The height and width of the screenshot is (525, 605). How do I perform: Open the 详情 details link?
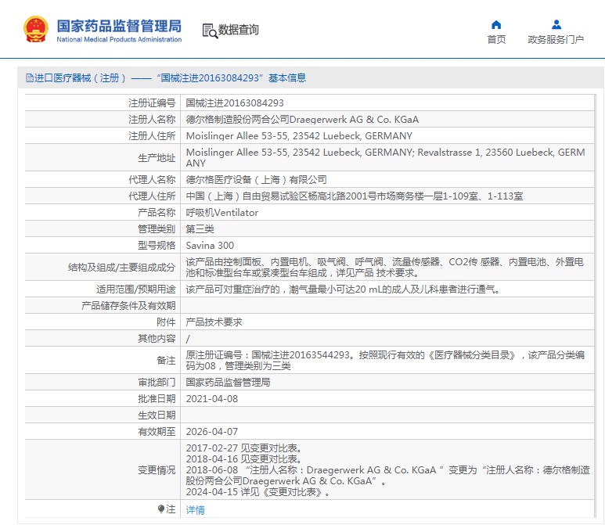[195, 509]
